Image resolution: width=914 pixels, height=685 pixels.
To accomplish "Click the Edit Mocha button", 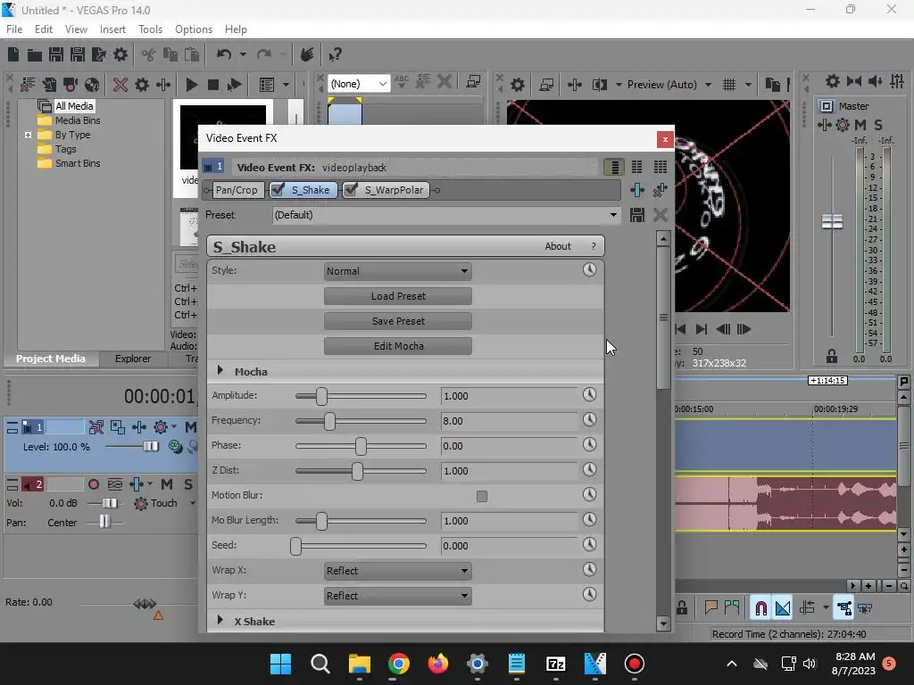I will 397,346.
